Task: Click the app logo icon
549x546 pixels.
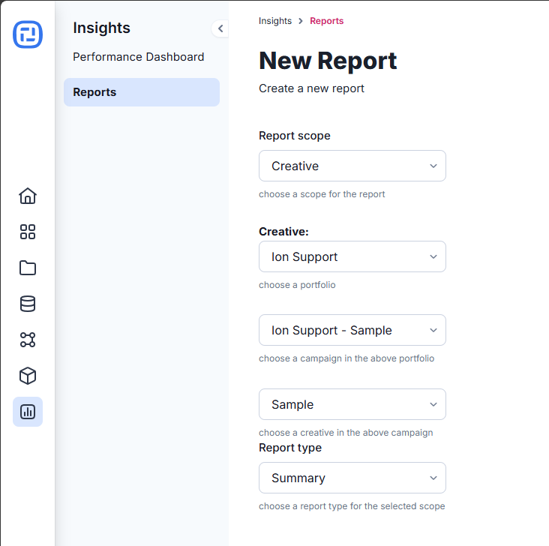Action: (x=28, y=34)
